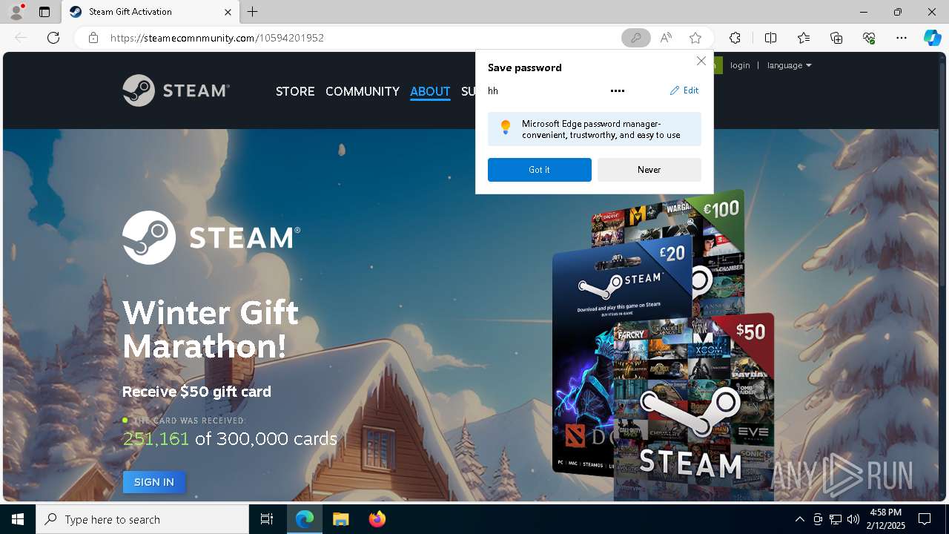This screenshot has height=534, width=949.
Task: Activate Read aloud icon
Action: tap(666, 38)
